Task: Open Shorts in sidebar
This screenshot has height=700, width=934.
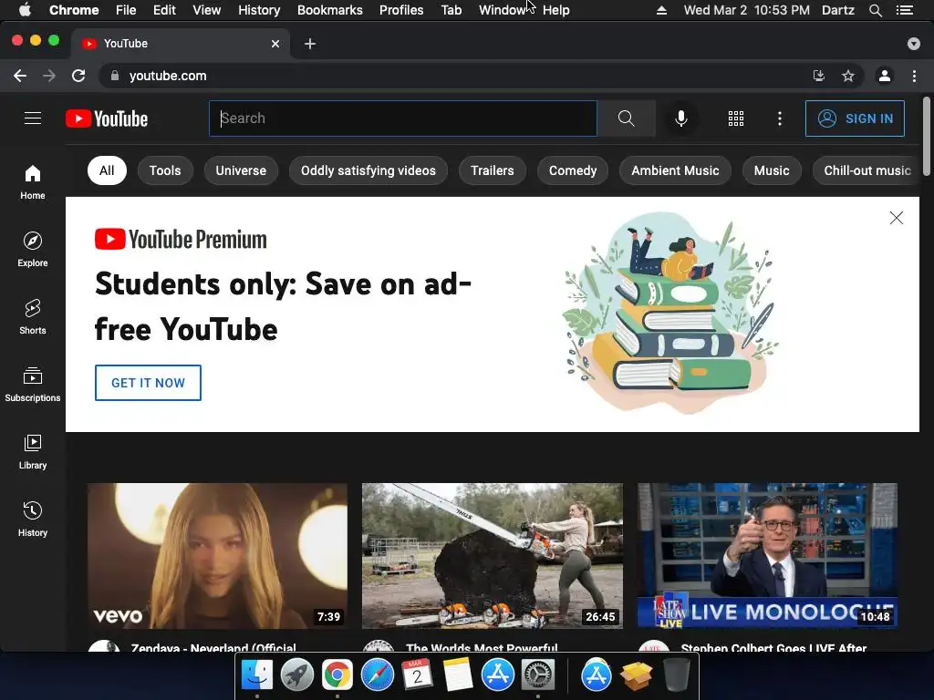Action: (x=33, y=317)
